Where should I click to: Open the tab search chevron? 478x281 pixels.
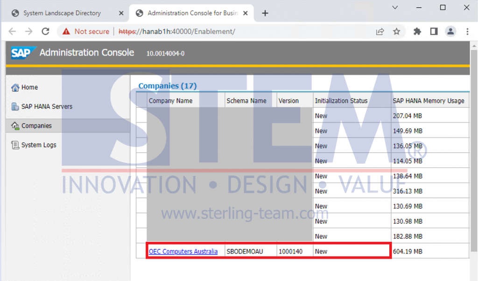[x=395, y=7]
